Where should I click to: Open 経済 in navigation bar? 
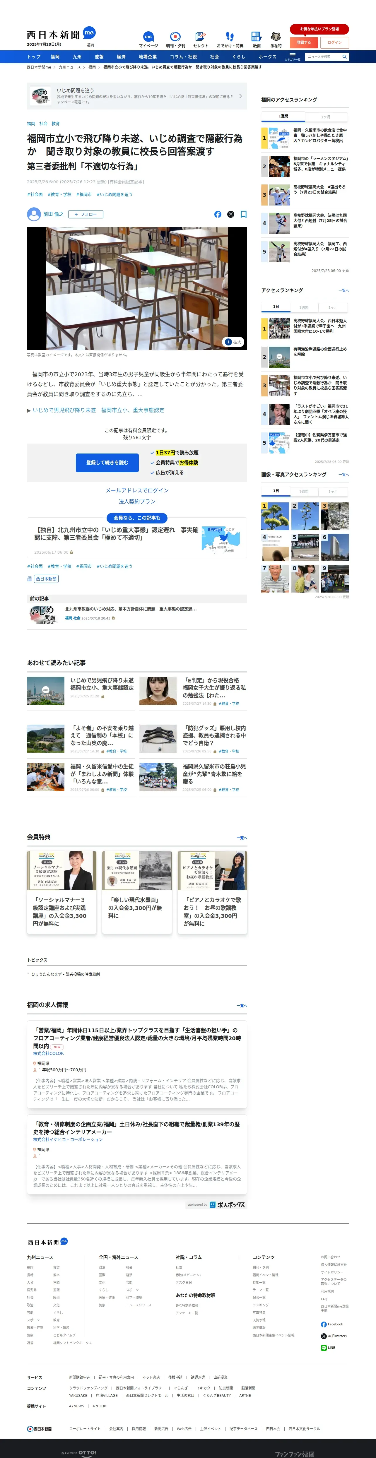121,57
